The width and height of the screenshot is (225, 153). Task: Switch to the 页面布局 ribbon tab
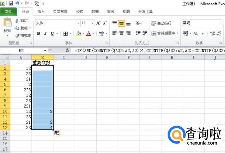coord(60,12)
